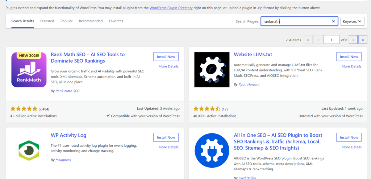
Task: Select the 4+ Million Active Installations text
Action: 33,116
